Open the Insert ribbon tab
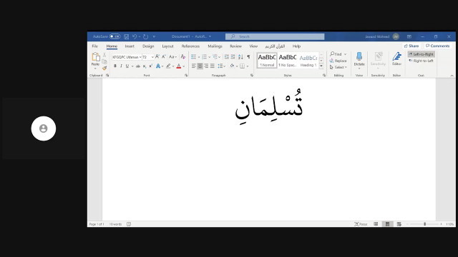 click(130, 46)
